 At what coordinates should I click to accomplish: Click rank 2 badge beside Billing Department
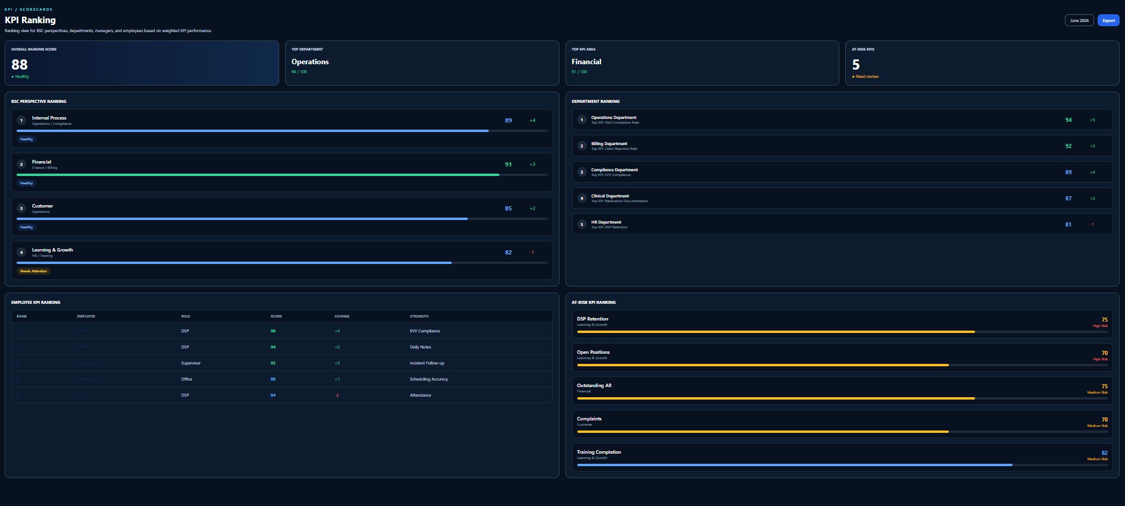(x=582, y=146)
